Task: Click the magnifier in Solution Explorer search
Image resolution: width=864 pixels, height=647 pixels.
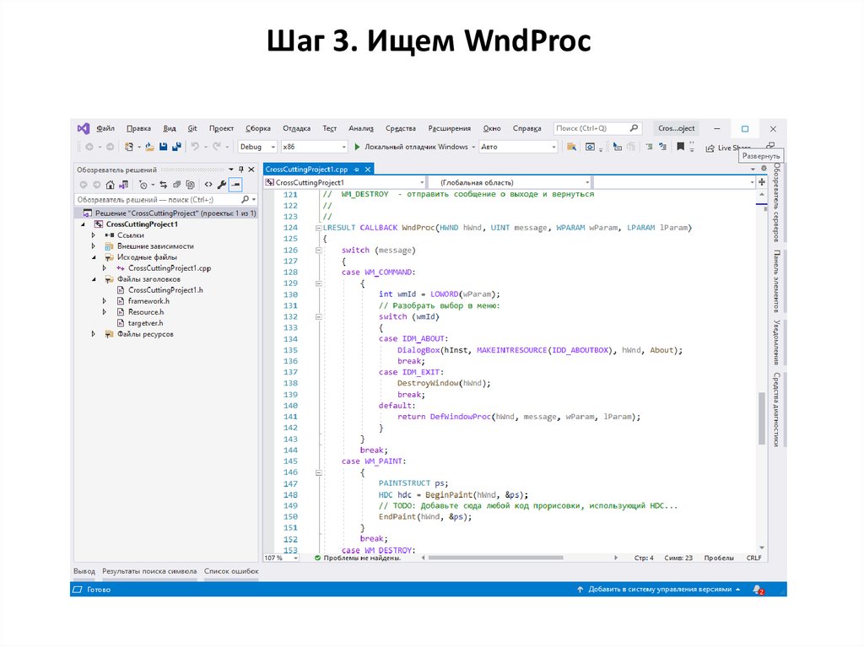Action: click(246, 200)
